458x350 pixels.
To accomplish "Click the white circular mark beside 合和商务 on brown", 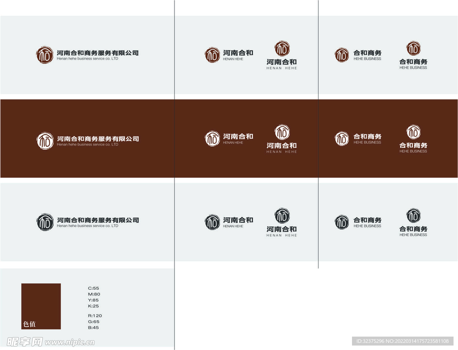I will click(x=342, y=138).
